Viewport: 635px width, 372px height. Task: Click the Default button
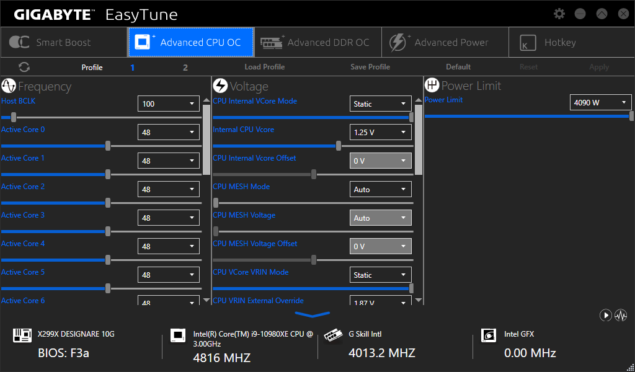tap(458, 67)
